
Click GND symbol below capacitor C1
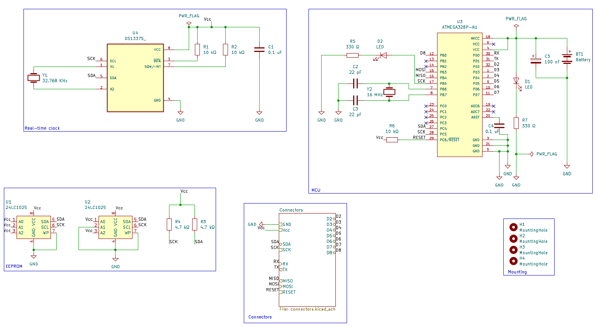(259, 113)
